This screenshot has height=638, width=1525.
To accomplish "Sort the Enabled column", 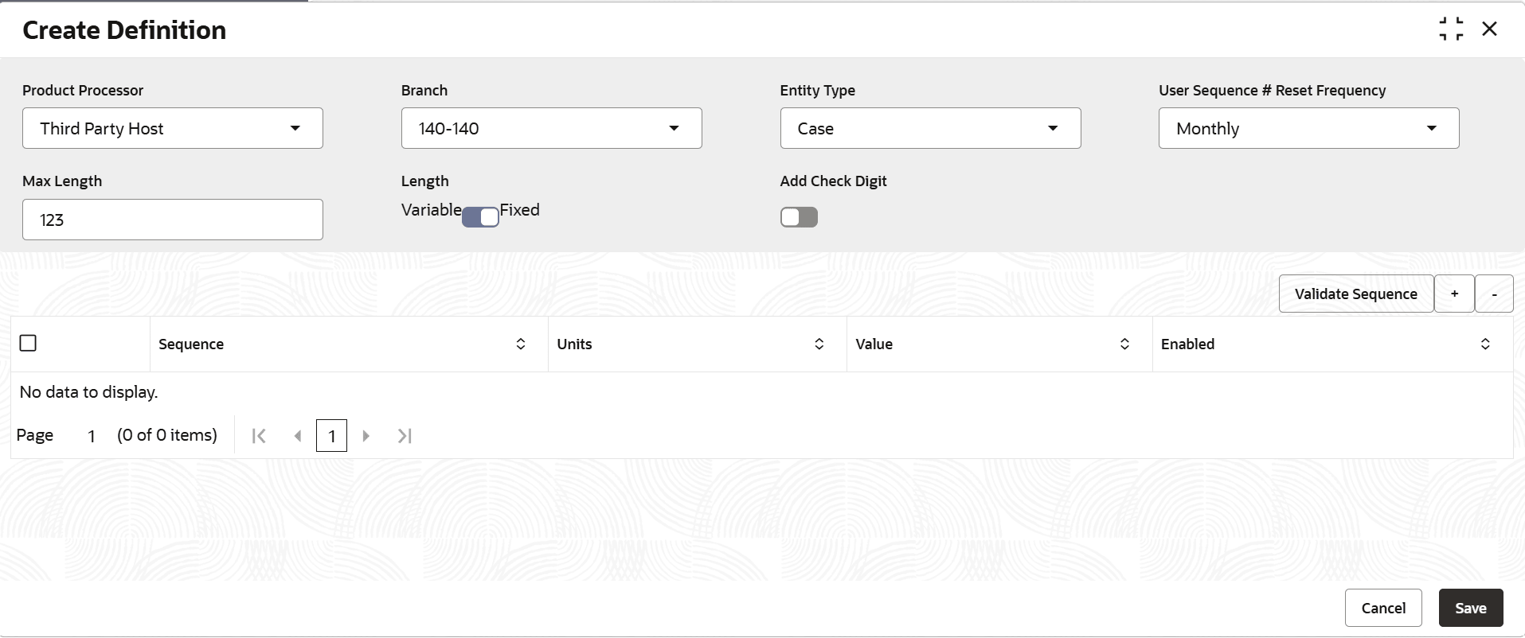I will pyautogui.click(x=1485, y=344).
